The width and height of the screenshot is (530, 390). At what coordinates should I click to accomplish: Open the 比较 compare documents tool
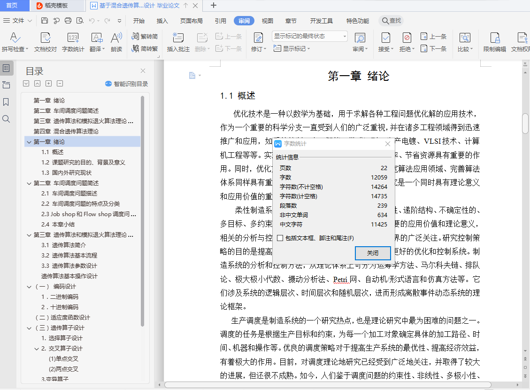point(465,42)
